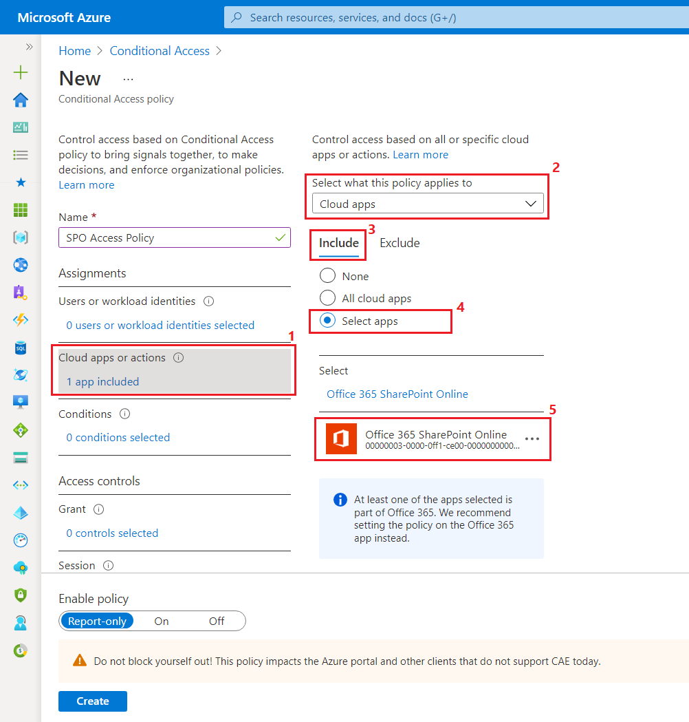689x722 pixels.
Task: Open the Dashboard chart icon in the sidebar
Action: (20, 127)
